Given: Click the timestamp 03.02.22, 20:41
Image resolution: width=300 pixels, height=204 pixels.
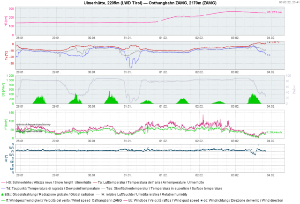Looking at the screenshot, I should [289, 2].
